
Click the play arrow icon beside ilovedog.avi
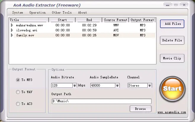pyautogui.click(x=12, y=30)
